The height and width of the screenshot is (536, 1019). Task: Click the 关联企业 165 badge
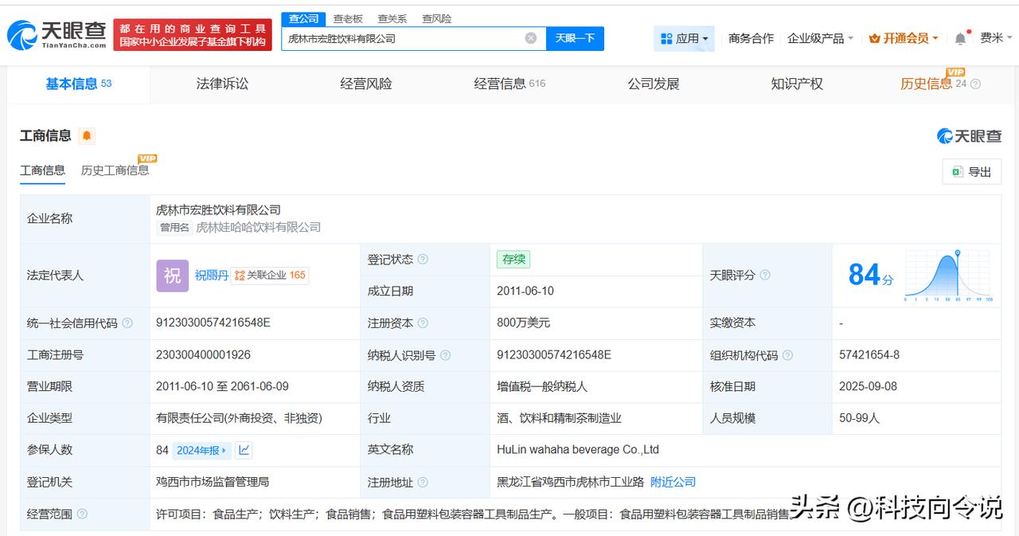point(270,276)
